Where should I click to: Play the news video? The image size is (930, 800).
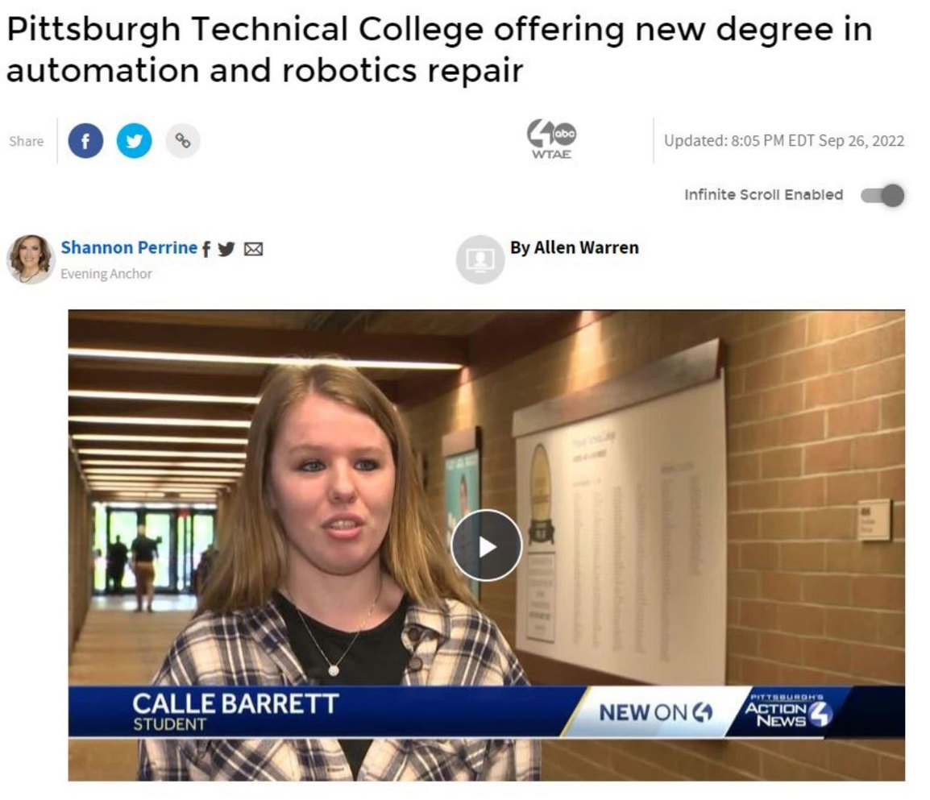pos(486,545)
